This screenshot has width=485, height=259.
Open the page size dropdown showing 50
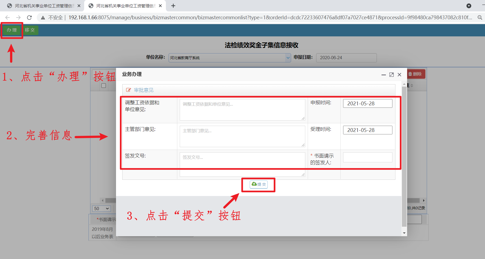tap(102, 209)
